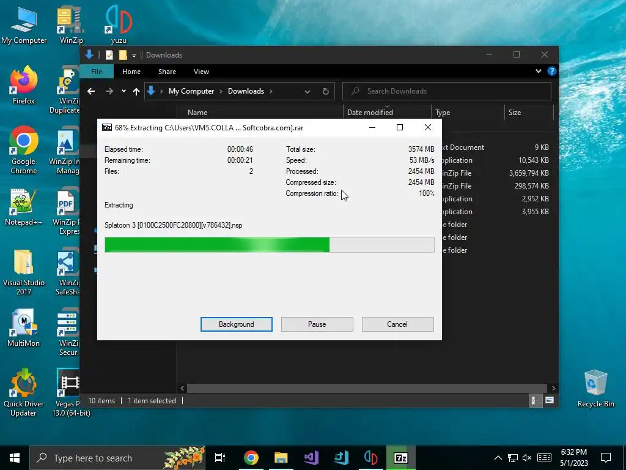Go back in the Downloads Explorer window
The height and width of the screenshot is (470, 626).
coord(91,92)
